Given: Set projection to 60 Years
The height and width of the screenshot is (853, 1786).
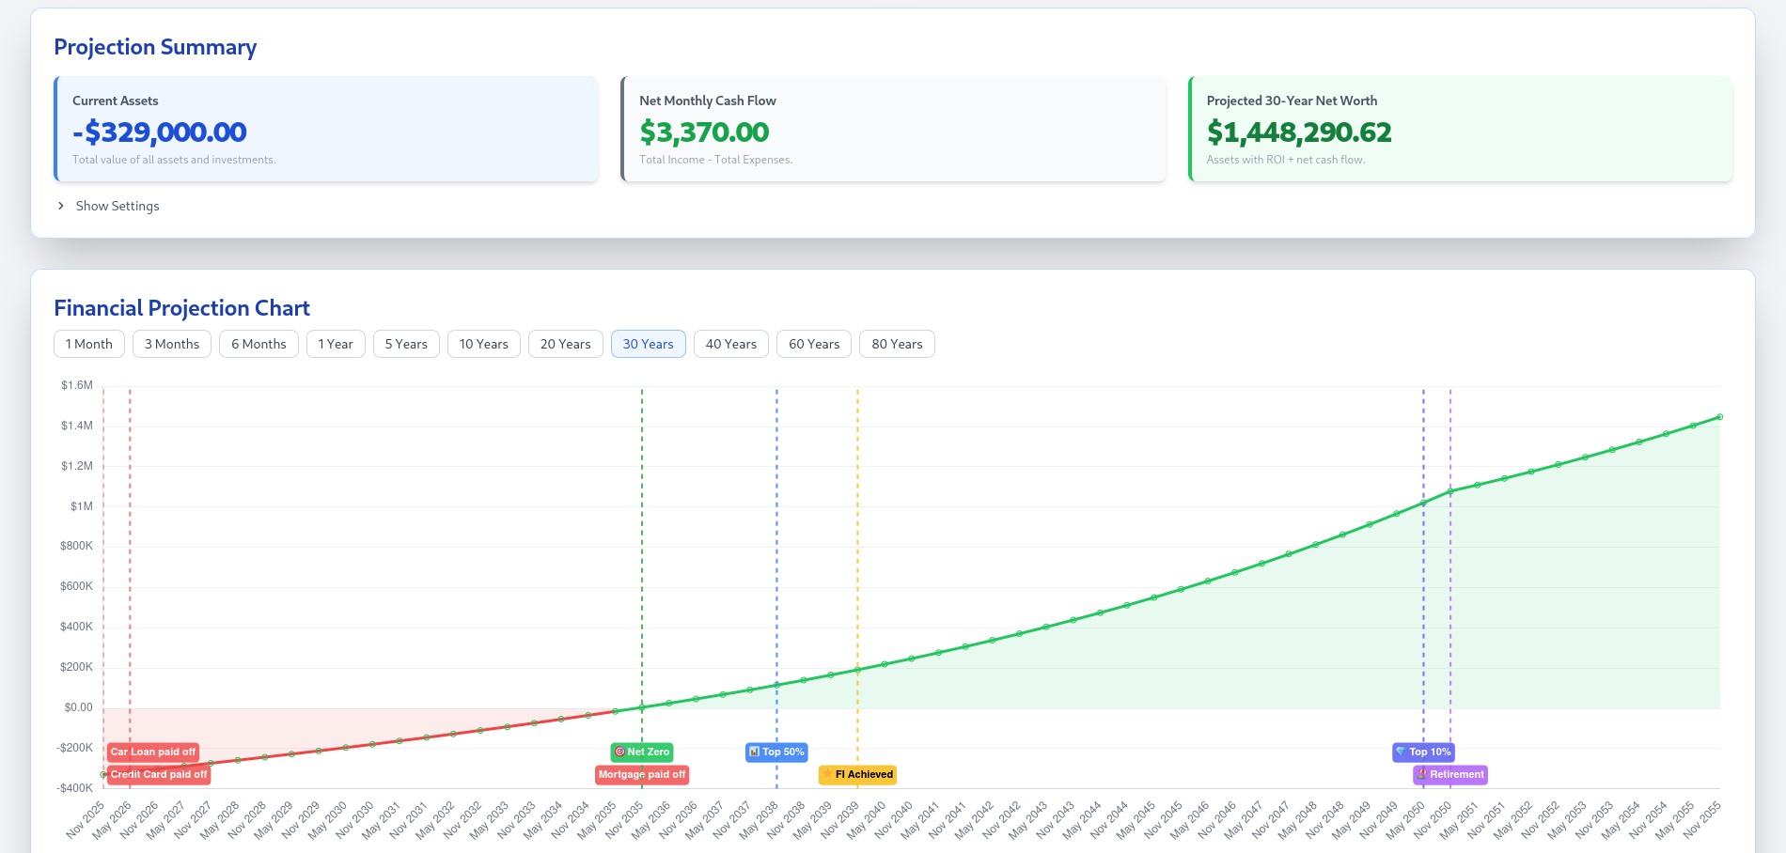Looking at the screenshot, I should 814,344.
